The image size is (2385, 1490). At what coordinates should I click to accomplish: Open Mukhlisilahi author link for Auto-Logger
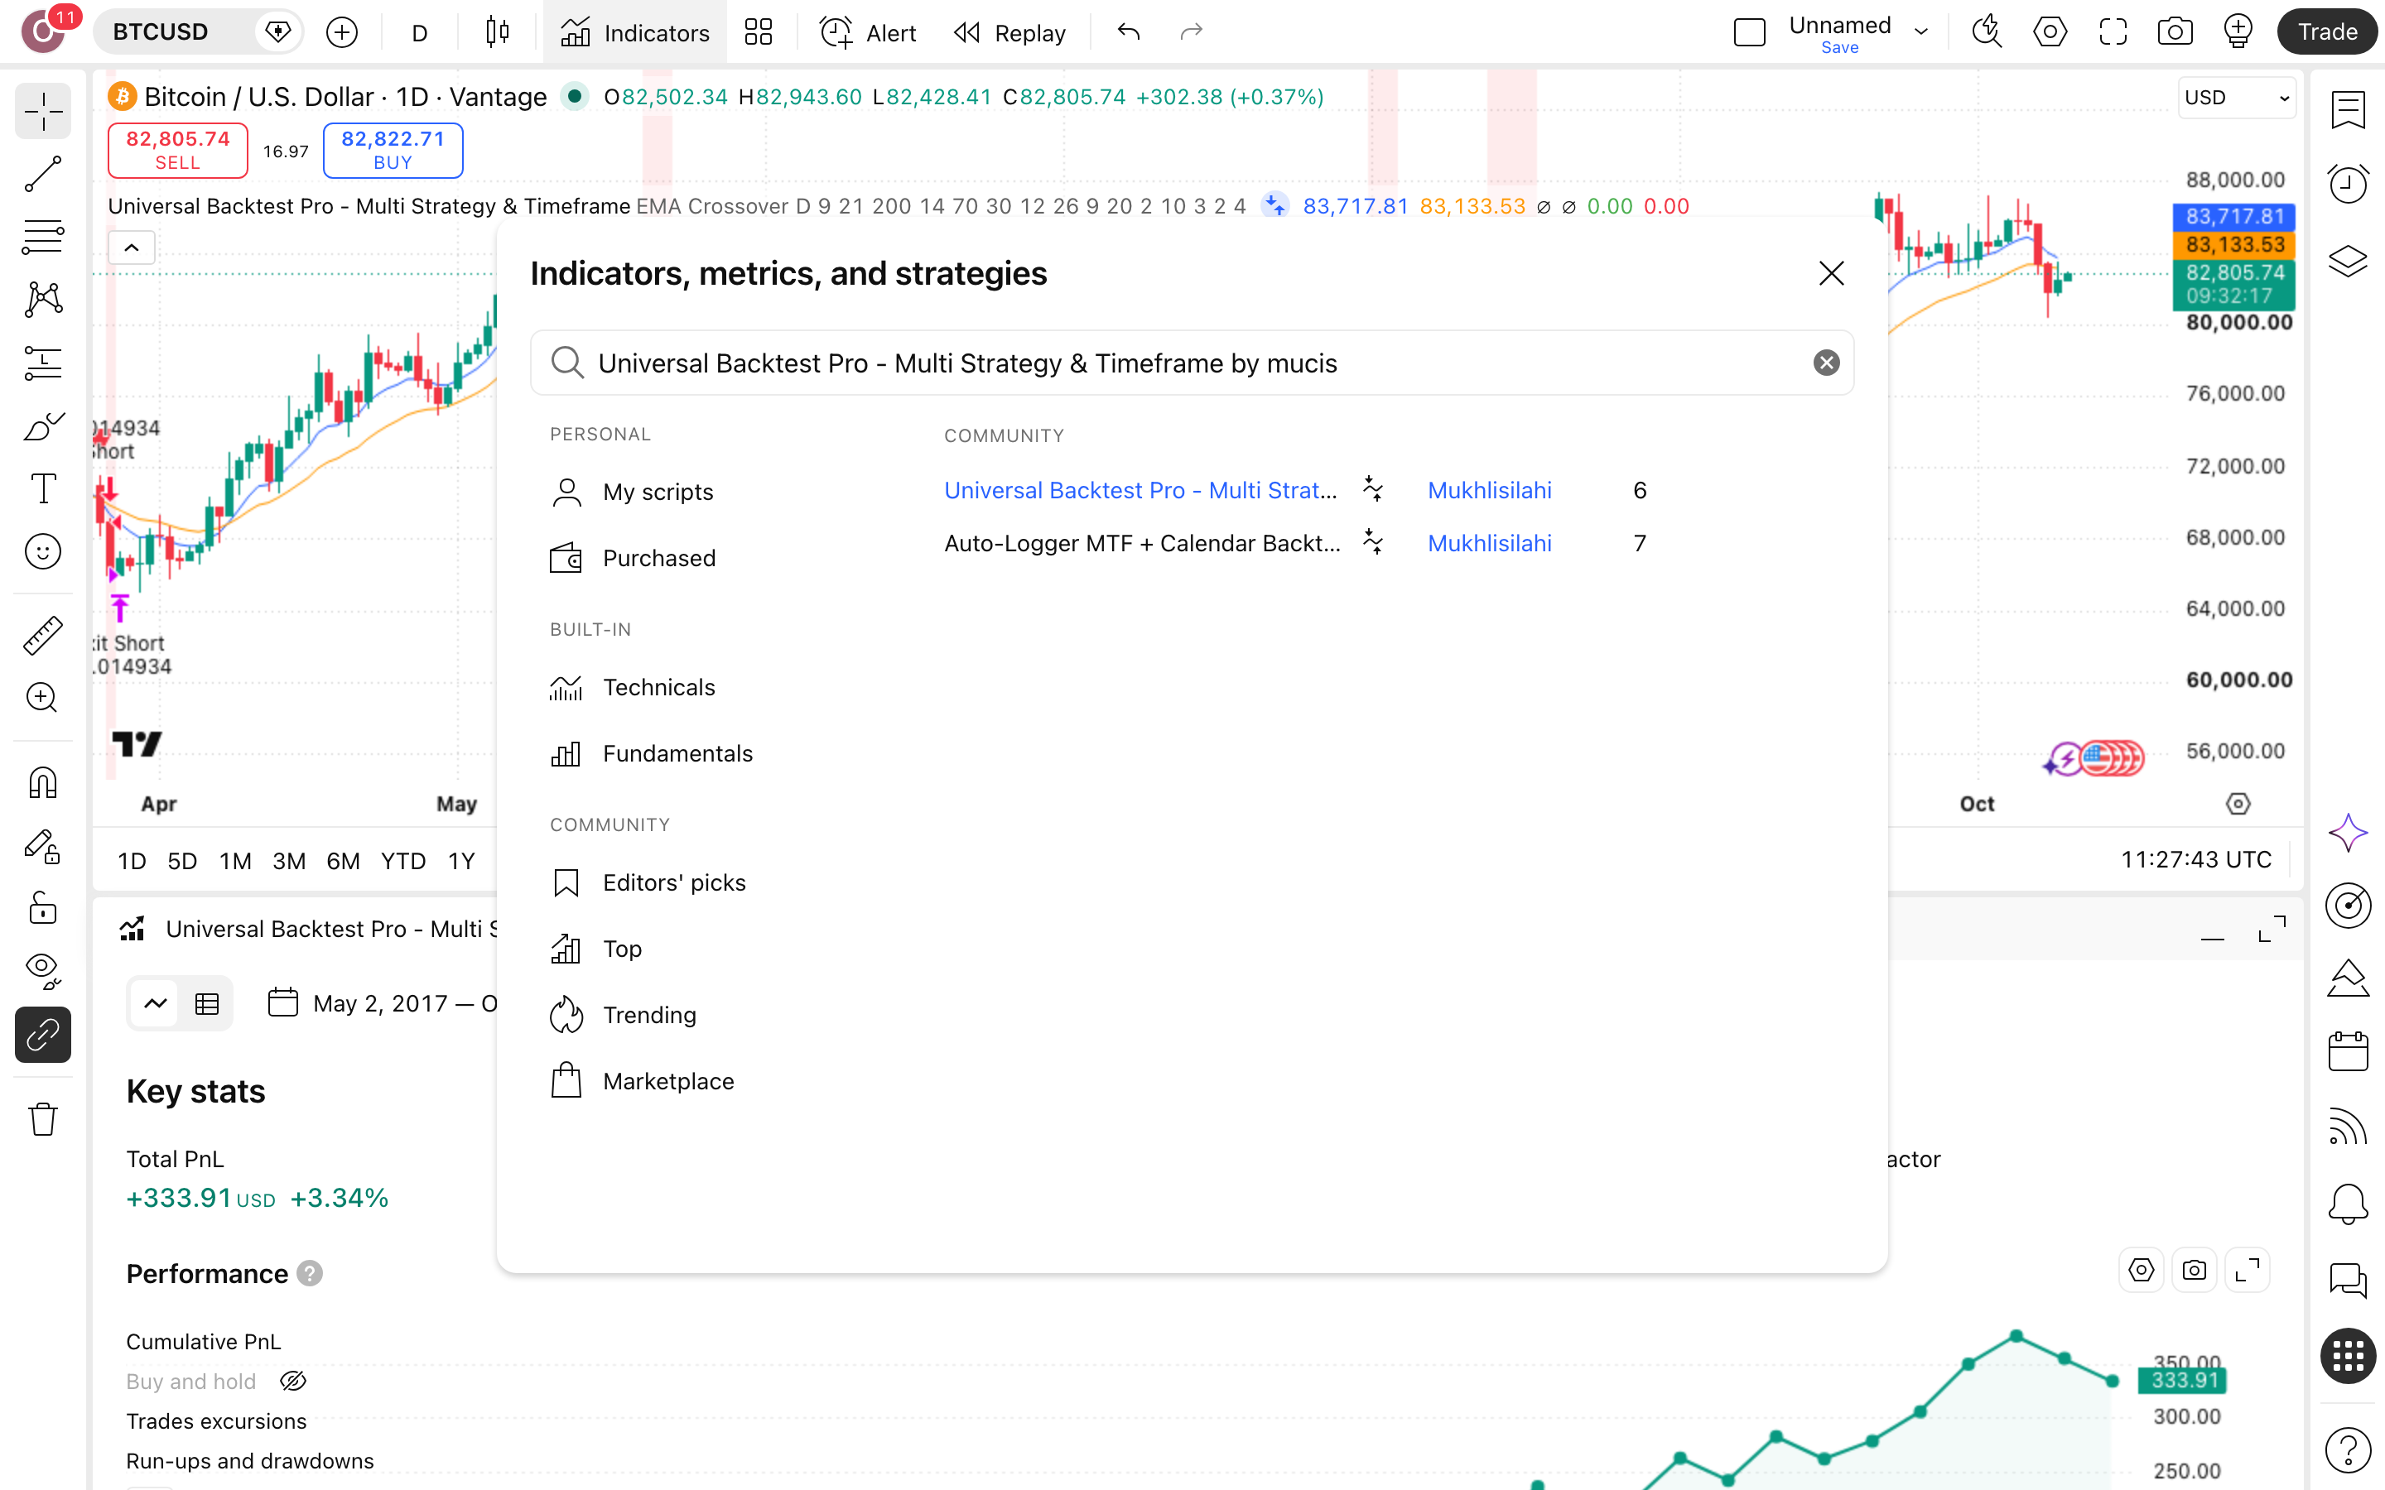pyautogui.click(x=1489, y=543)
